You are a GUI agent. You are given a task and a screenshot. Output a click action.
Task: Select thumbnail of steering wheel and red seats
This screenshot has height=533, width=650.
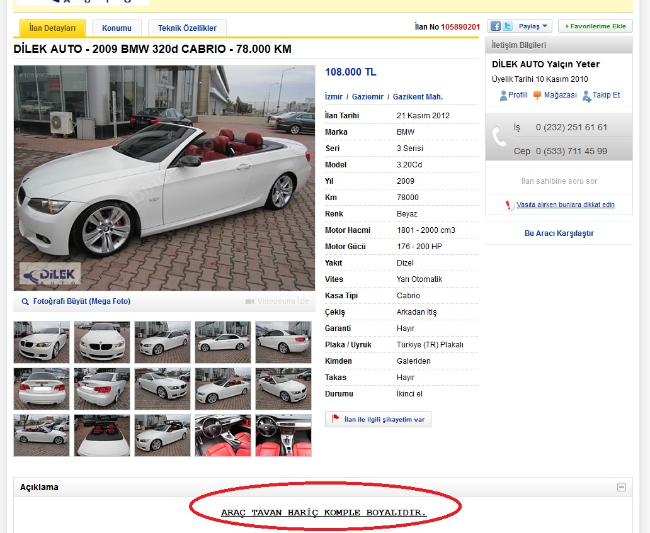[x=223, y=435]
